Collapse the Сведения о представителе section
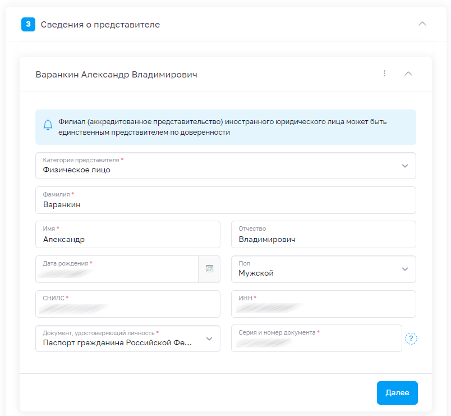The height and width of the screenshot is (416, 451). click(x=422, y=24)
